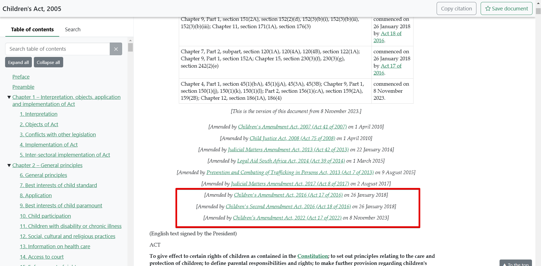Viewport: 541px width, 266px height.
Task: Open the Preface link
Action: tap(21, 77)
